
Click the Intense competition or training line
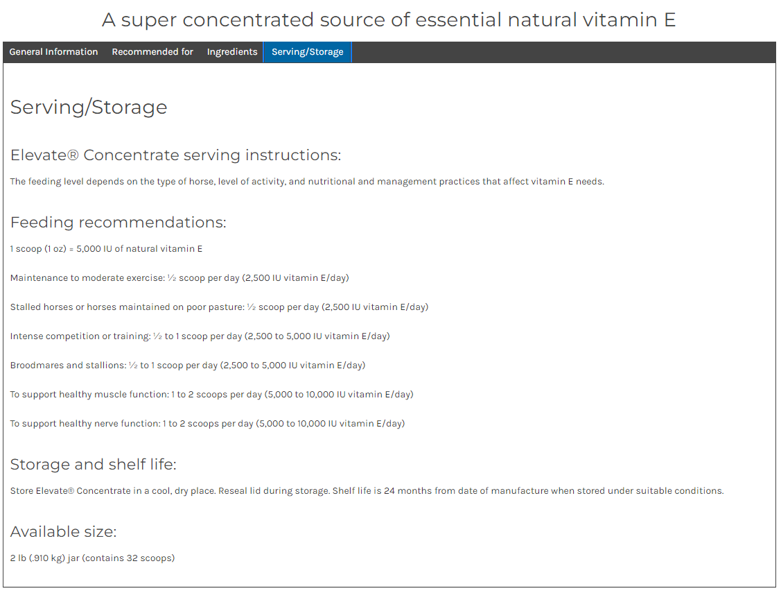click(x=200, y=336)
